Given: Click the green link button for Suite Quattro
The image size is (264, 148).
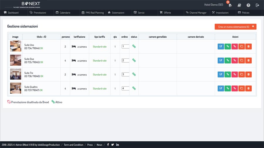Looking at the screenshot, I should (228, 89).
